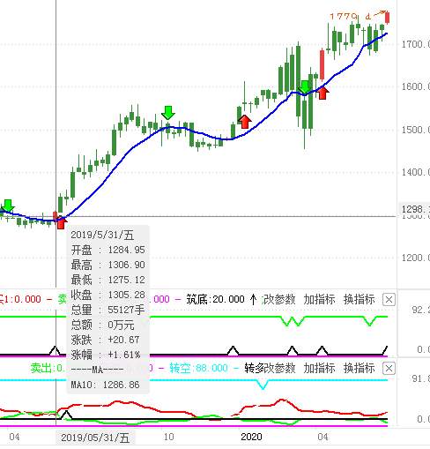Click the 总量 55127手 tooltip row
The width and height of the screenshot is (430, 449).
click(x=108, y=310)
